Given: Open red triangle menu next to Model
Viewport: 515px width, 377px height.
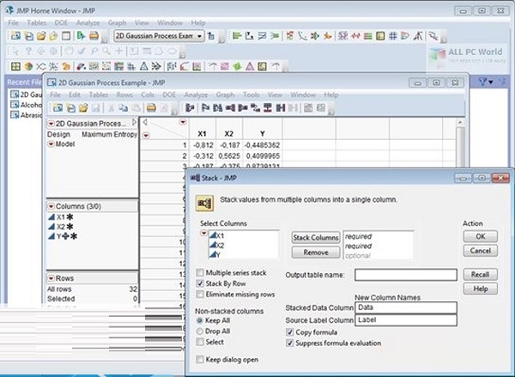Looking at the screenshot, I should (x=51, y=144).
